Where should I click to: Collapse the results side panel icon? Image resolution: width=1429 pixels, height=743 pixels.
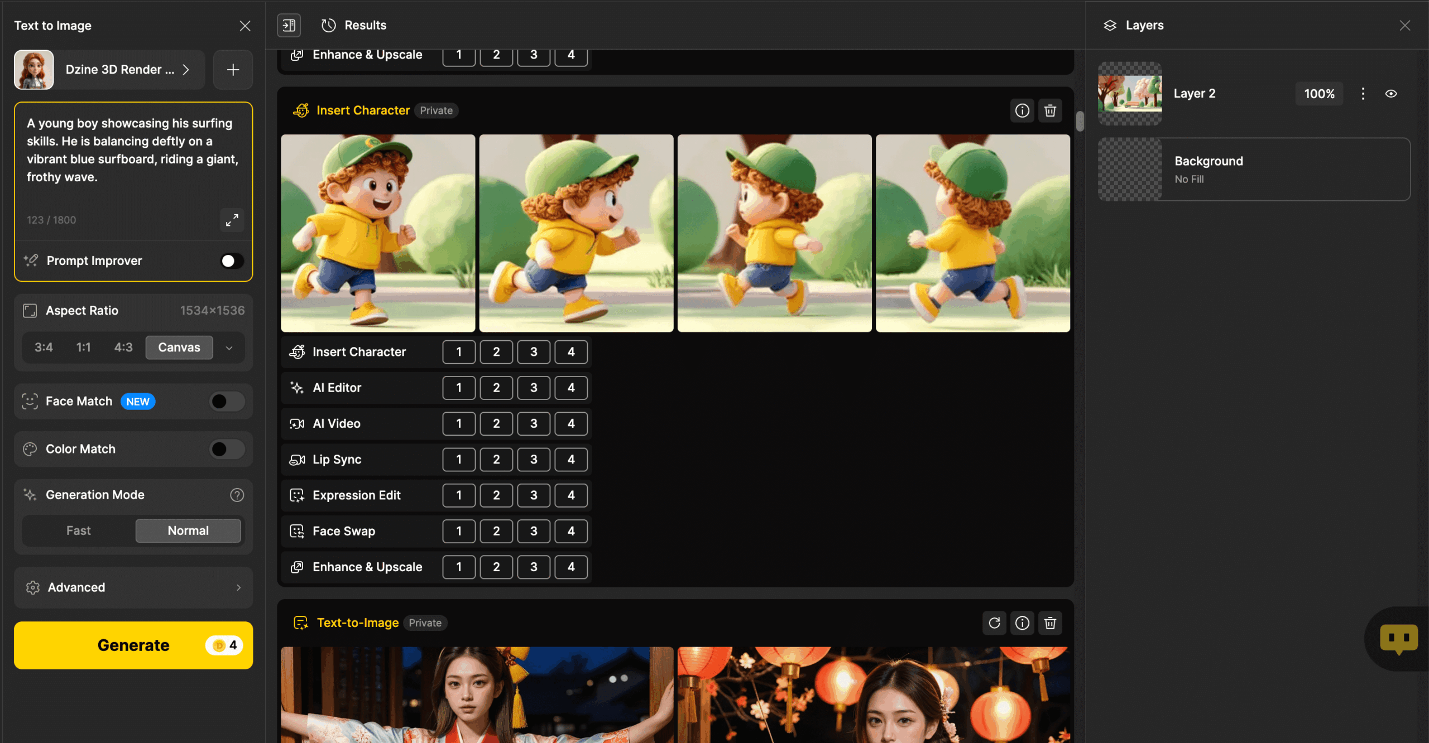pos(289,25)
